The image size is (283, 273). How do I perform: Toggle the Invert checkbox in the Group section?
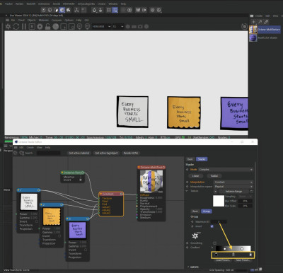tap(212, 226)
